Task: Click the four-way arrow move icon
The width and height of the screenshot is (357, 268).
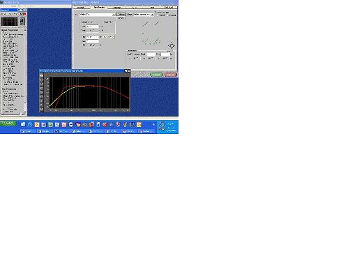Action: [x=172, y=45]
